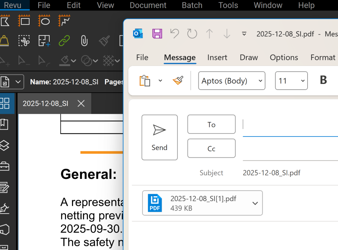Screen dimensions: 338x250
Task: Click the To button to add recipients
Action: (x=211, y=124)
